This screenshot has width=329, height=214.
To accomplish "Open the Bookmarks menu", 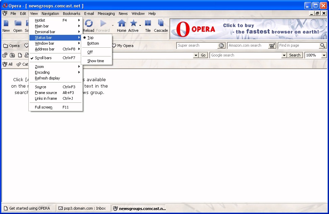I will [x=71, y=14].
